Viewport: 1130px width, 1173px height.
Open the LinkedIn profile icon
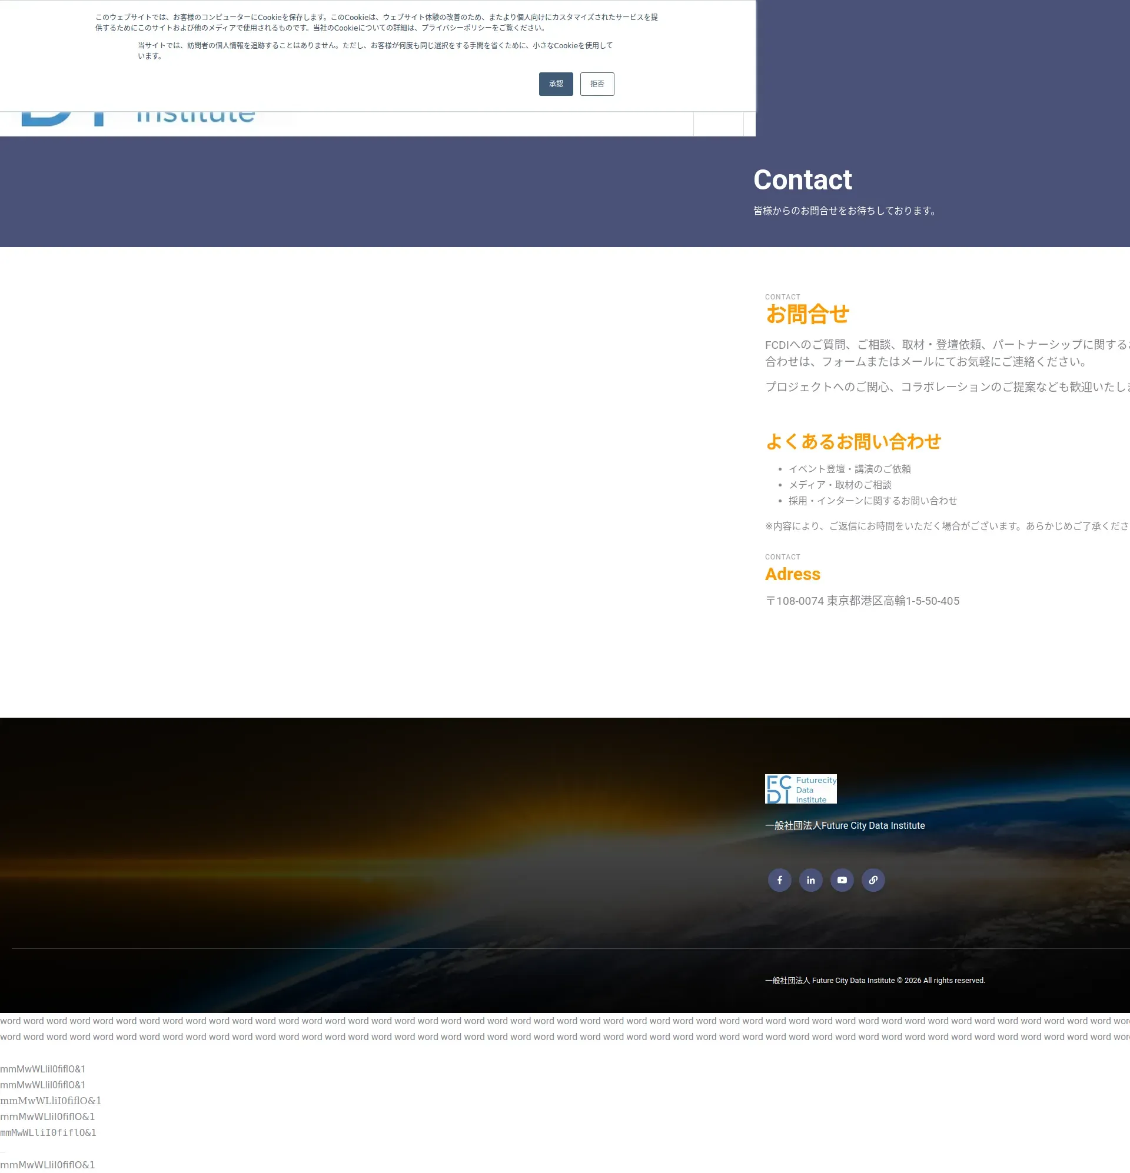pyautogui.click(x=810, y=880)
